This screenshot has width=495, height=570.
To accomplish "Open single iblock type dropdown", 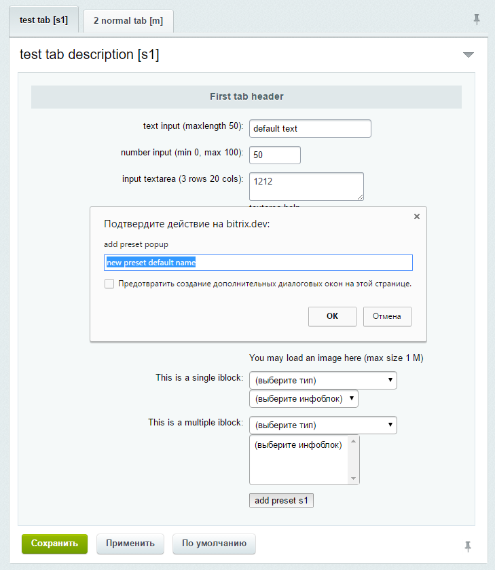I will 323,380.
